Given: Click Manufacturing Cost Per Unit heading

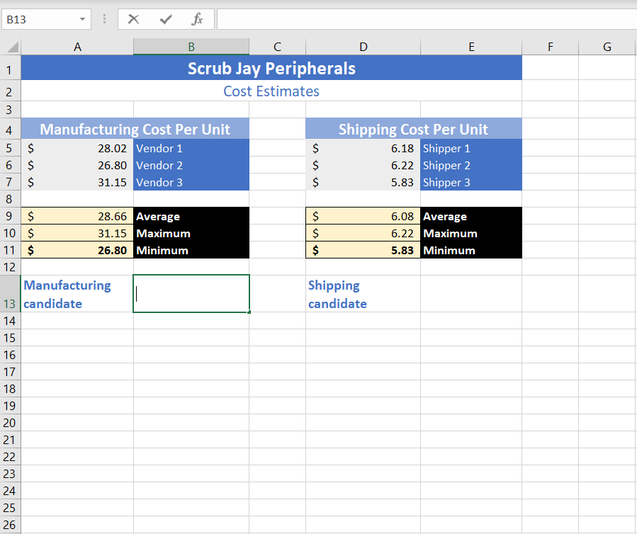Looking at the screenshot, I should coord(135,129).
